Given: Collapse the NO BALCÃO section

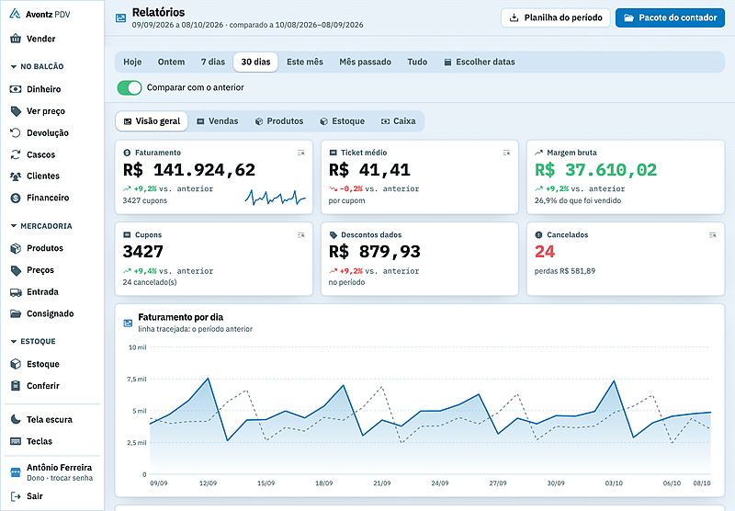Looking at the screenshot, I should (37, 66).
